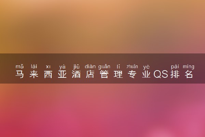Click the pinyin label míng

click(x=189, y=67)
